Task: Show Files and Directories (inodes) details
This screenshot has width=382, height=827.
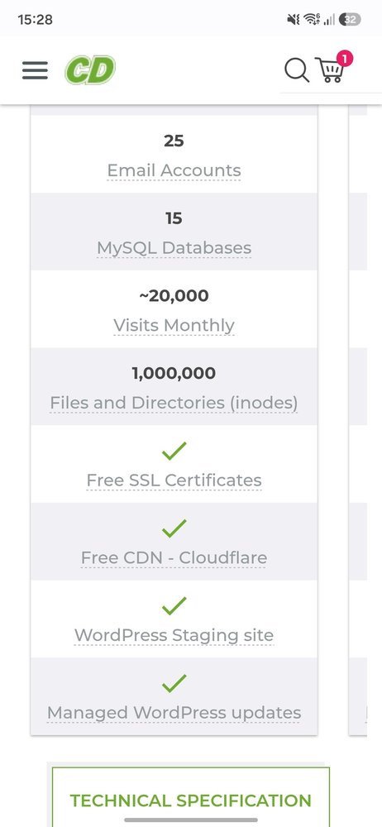Action: click(174, 403)
